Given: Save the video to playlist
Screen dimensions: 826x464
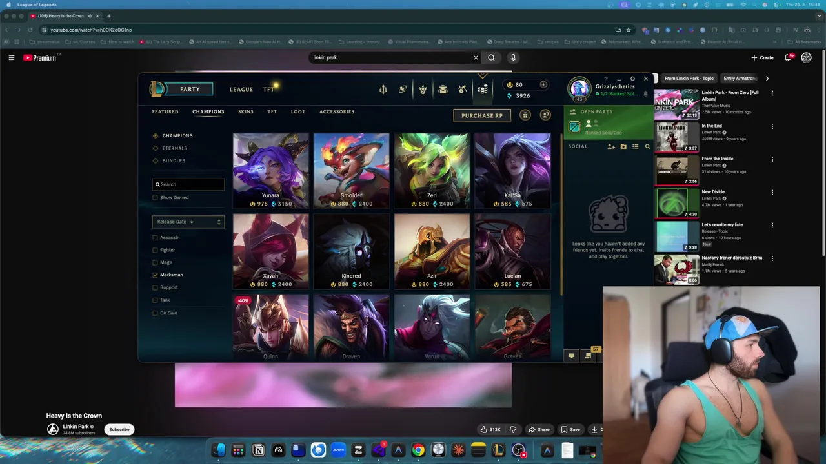Looking at the screenshot, I should pyautogui.click(x=570, y=429).
